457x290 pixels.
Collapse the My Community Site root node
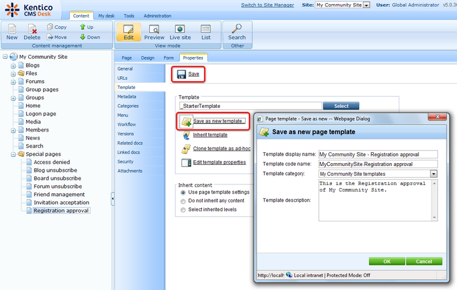coord(5,57)
